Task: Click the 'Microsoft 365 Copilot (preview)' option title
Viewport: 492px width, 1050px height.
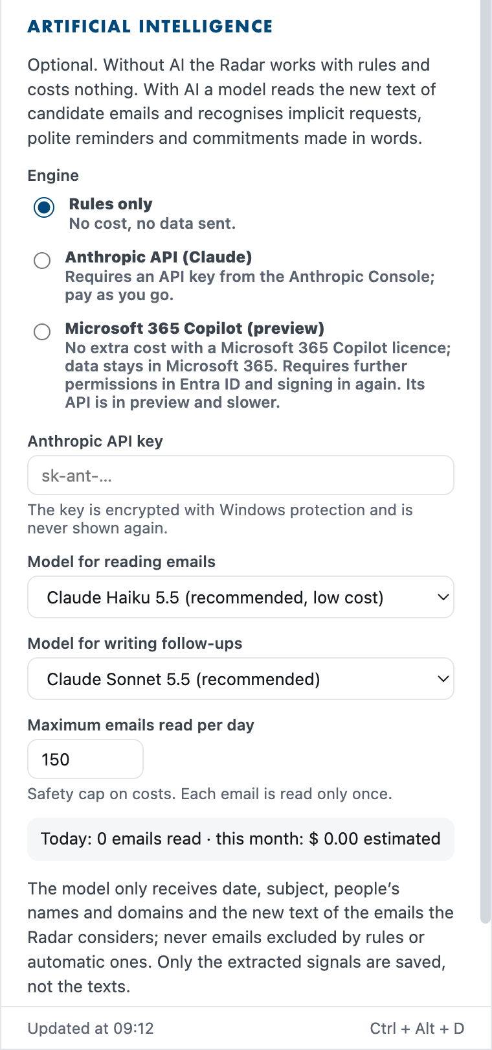Action: coord(195,329)
